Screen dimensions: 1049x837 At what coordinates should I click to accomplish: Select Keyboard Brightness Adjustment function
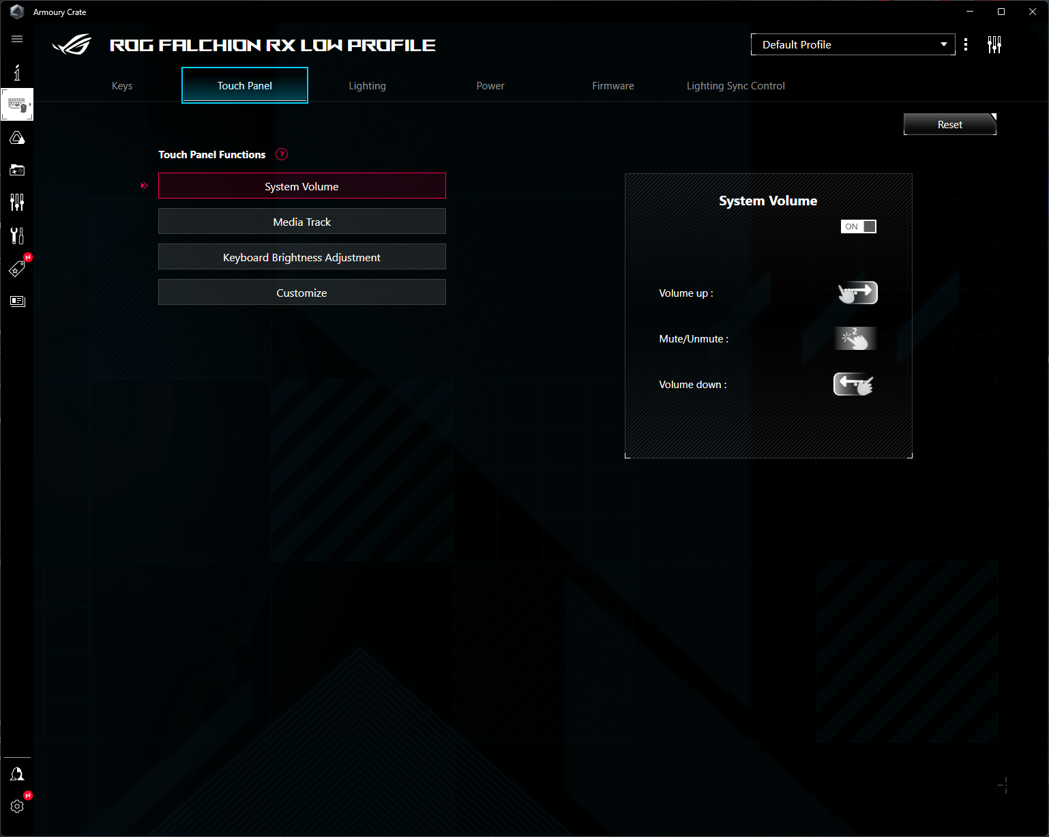click(302, 256)
